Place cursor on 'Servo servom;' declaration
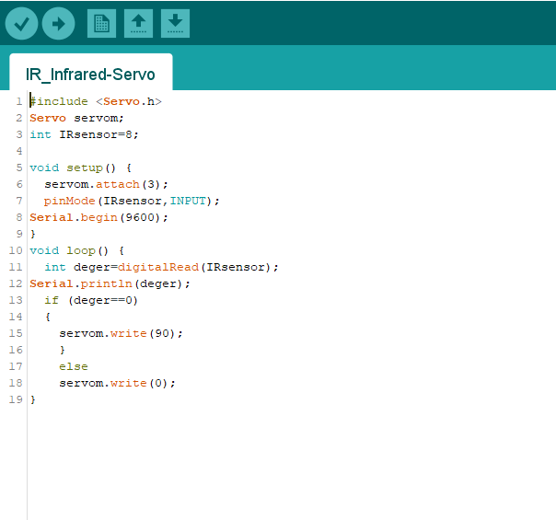The image size is (556, 520). coord(76,118)
